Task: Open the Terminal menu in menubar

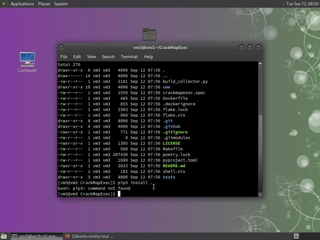Action: [129, 57]
